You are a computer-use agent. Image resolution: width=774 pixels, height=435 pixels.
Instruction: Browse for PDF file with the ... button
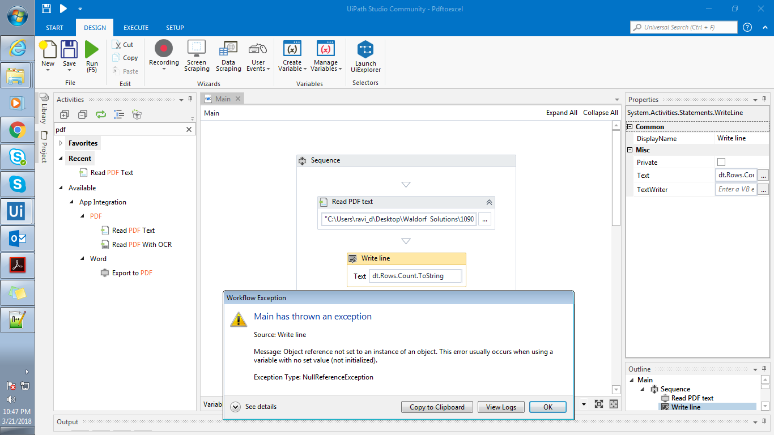(484, 219)
